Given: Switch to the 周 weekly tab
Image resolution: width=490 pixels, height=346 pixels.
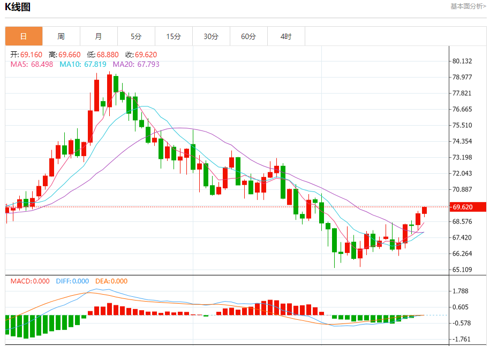Looking at the screenshot, I should tap(61, 36).
